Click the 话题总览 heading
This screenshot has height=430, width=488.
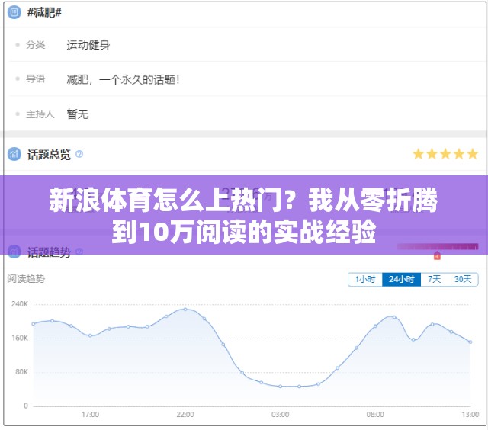49,155
